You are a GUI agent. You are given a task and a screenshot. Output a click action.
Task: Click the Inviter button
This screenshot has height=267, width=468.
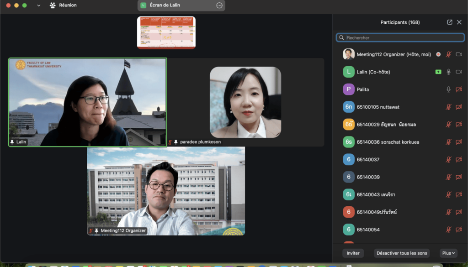[353, 253]
